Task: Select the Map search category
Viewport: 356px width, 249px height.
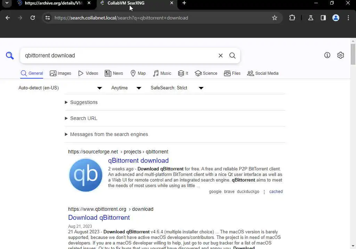Action: 138,73
